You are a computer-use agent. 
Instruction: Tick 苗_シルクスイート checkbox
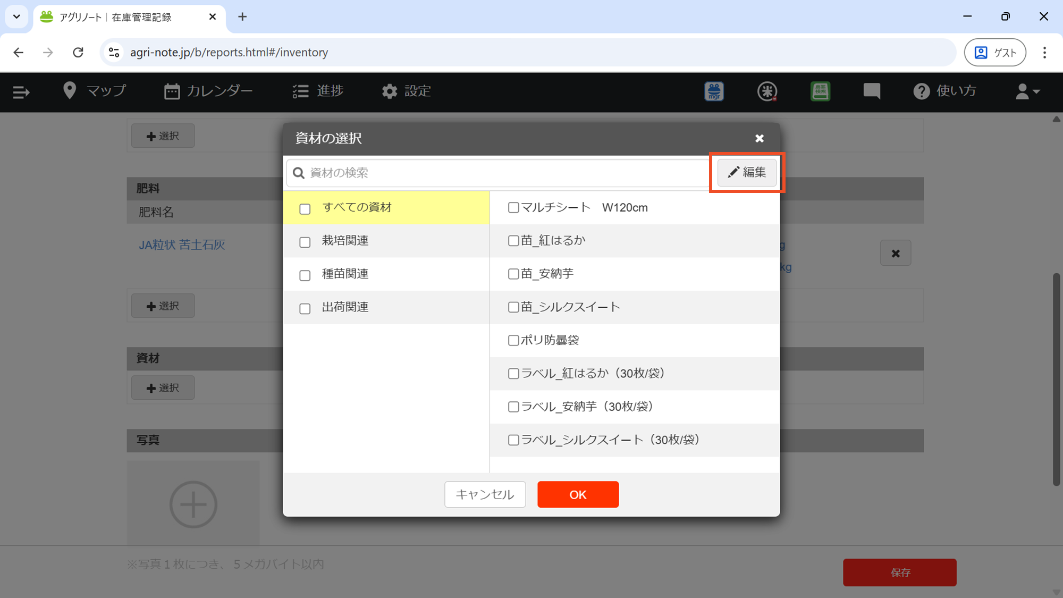(x=513, y=307)
